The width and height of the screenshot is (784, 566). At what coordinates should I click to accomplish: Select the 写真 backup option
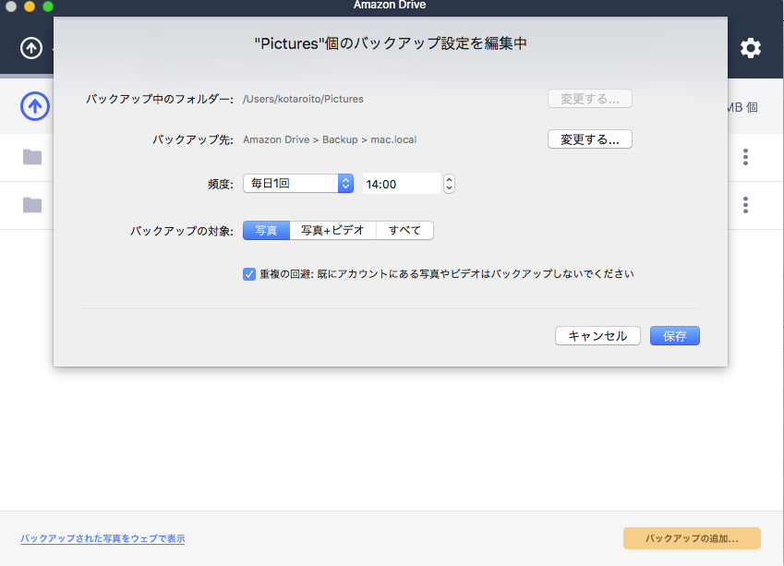[x=266, y=230]
